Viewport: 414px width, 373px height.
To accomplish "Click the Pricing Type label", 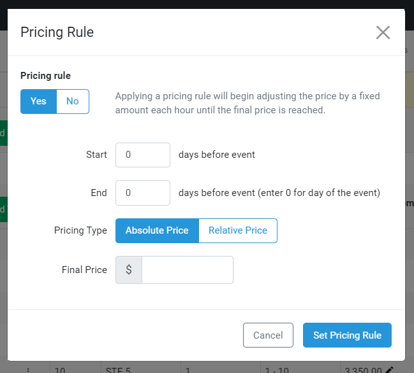I will coord(80,230).
